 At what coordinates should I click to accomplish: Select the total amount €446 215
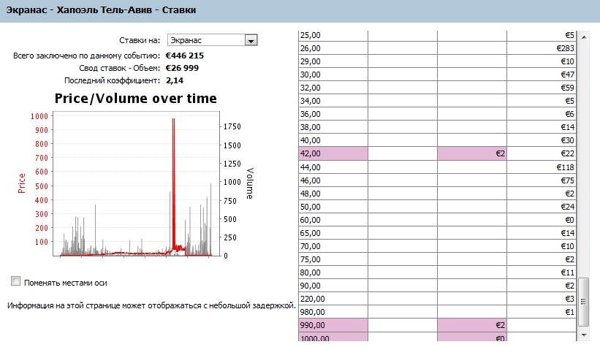tap(185, 56)
